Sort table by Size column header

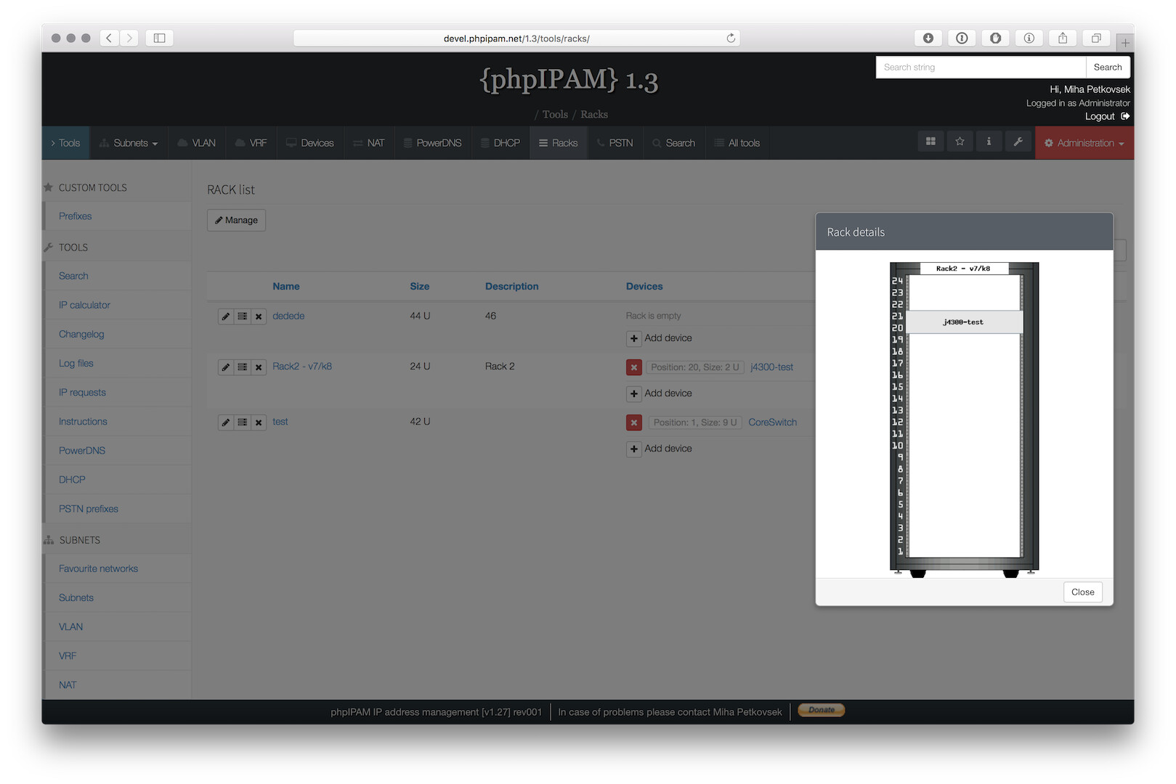pos(420,286)
